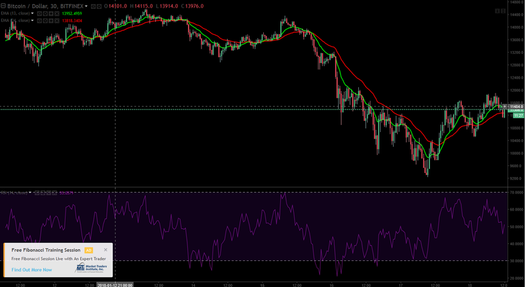525x287 pixels.
Task: Click the second icon beside the BITFINEX symbol title
Action: coord(99,6)
